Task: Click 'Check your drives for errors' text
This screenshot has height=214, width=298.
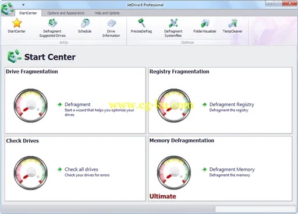Action: pyautogui.click(x=87, y=175)
